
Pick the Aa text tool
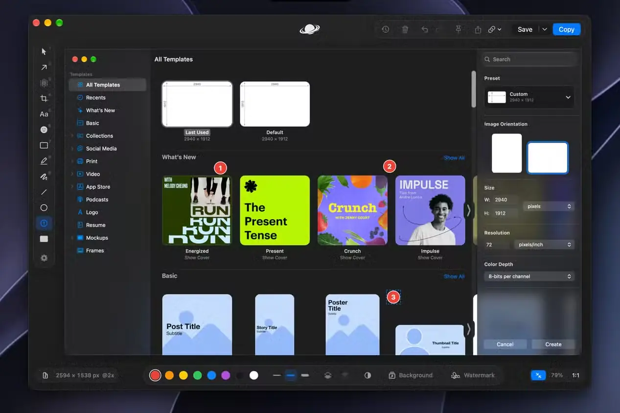[x=44, y=114]
